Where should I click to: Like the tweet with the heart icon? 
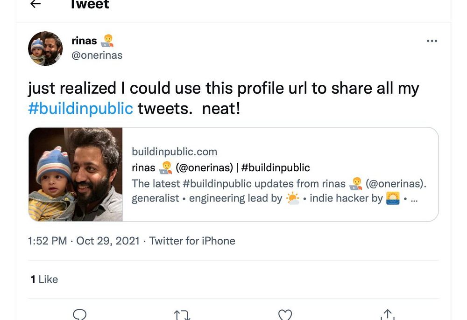point(285,314)
